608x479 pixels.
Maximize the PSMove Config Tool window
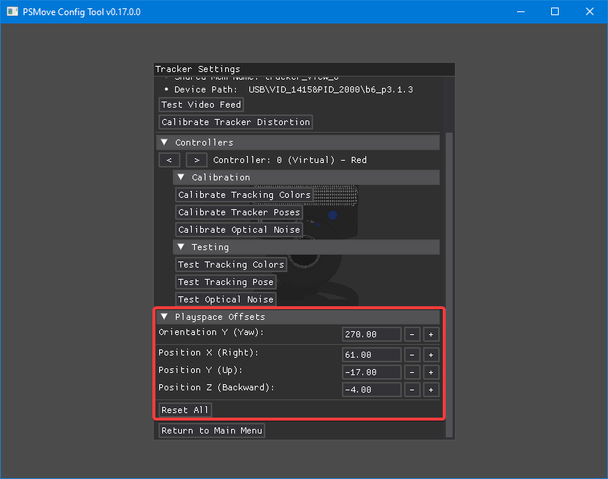point(555,11)
